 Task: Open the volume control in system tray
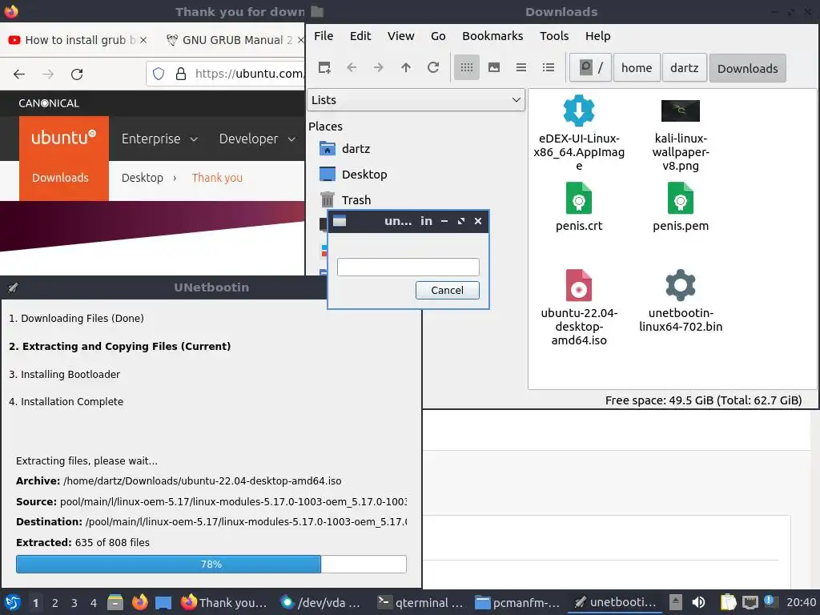coord(698,602)
